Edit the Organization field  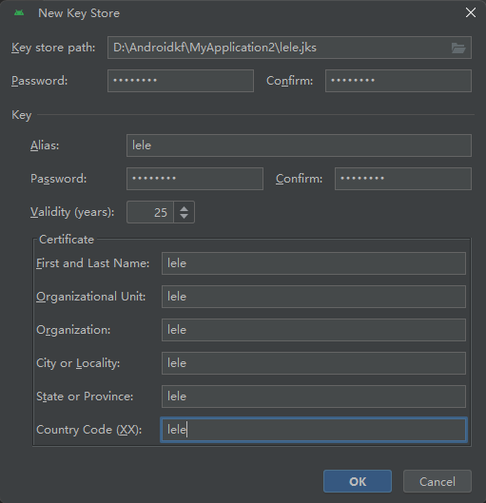314,330
